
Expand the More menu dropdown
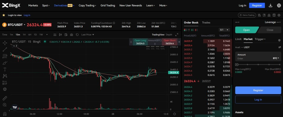(x=163, y=5)
